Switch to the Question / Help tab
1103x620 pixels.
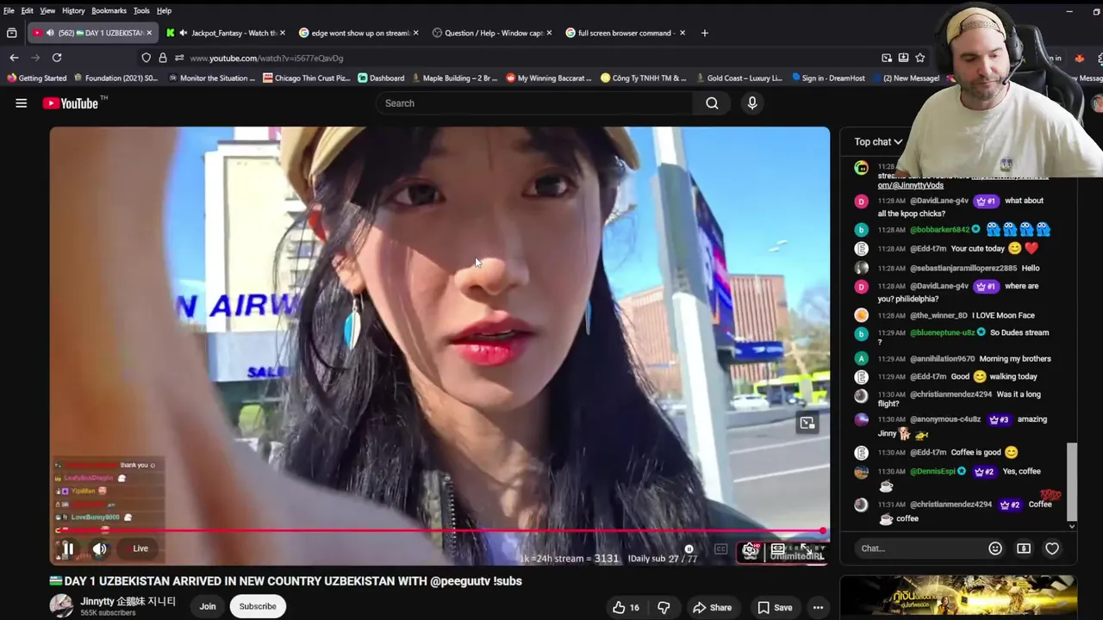pos(490,33)
